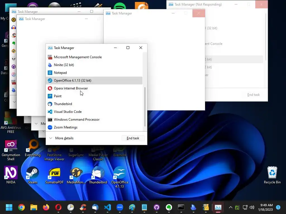The width and height of the screenshot is (286, 214).
Task: Select Genymotion Shell desktop shortcut
Action: coord(11,150)
